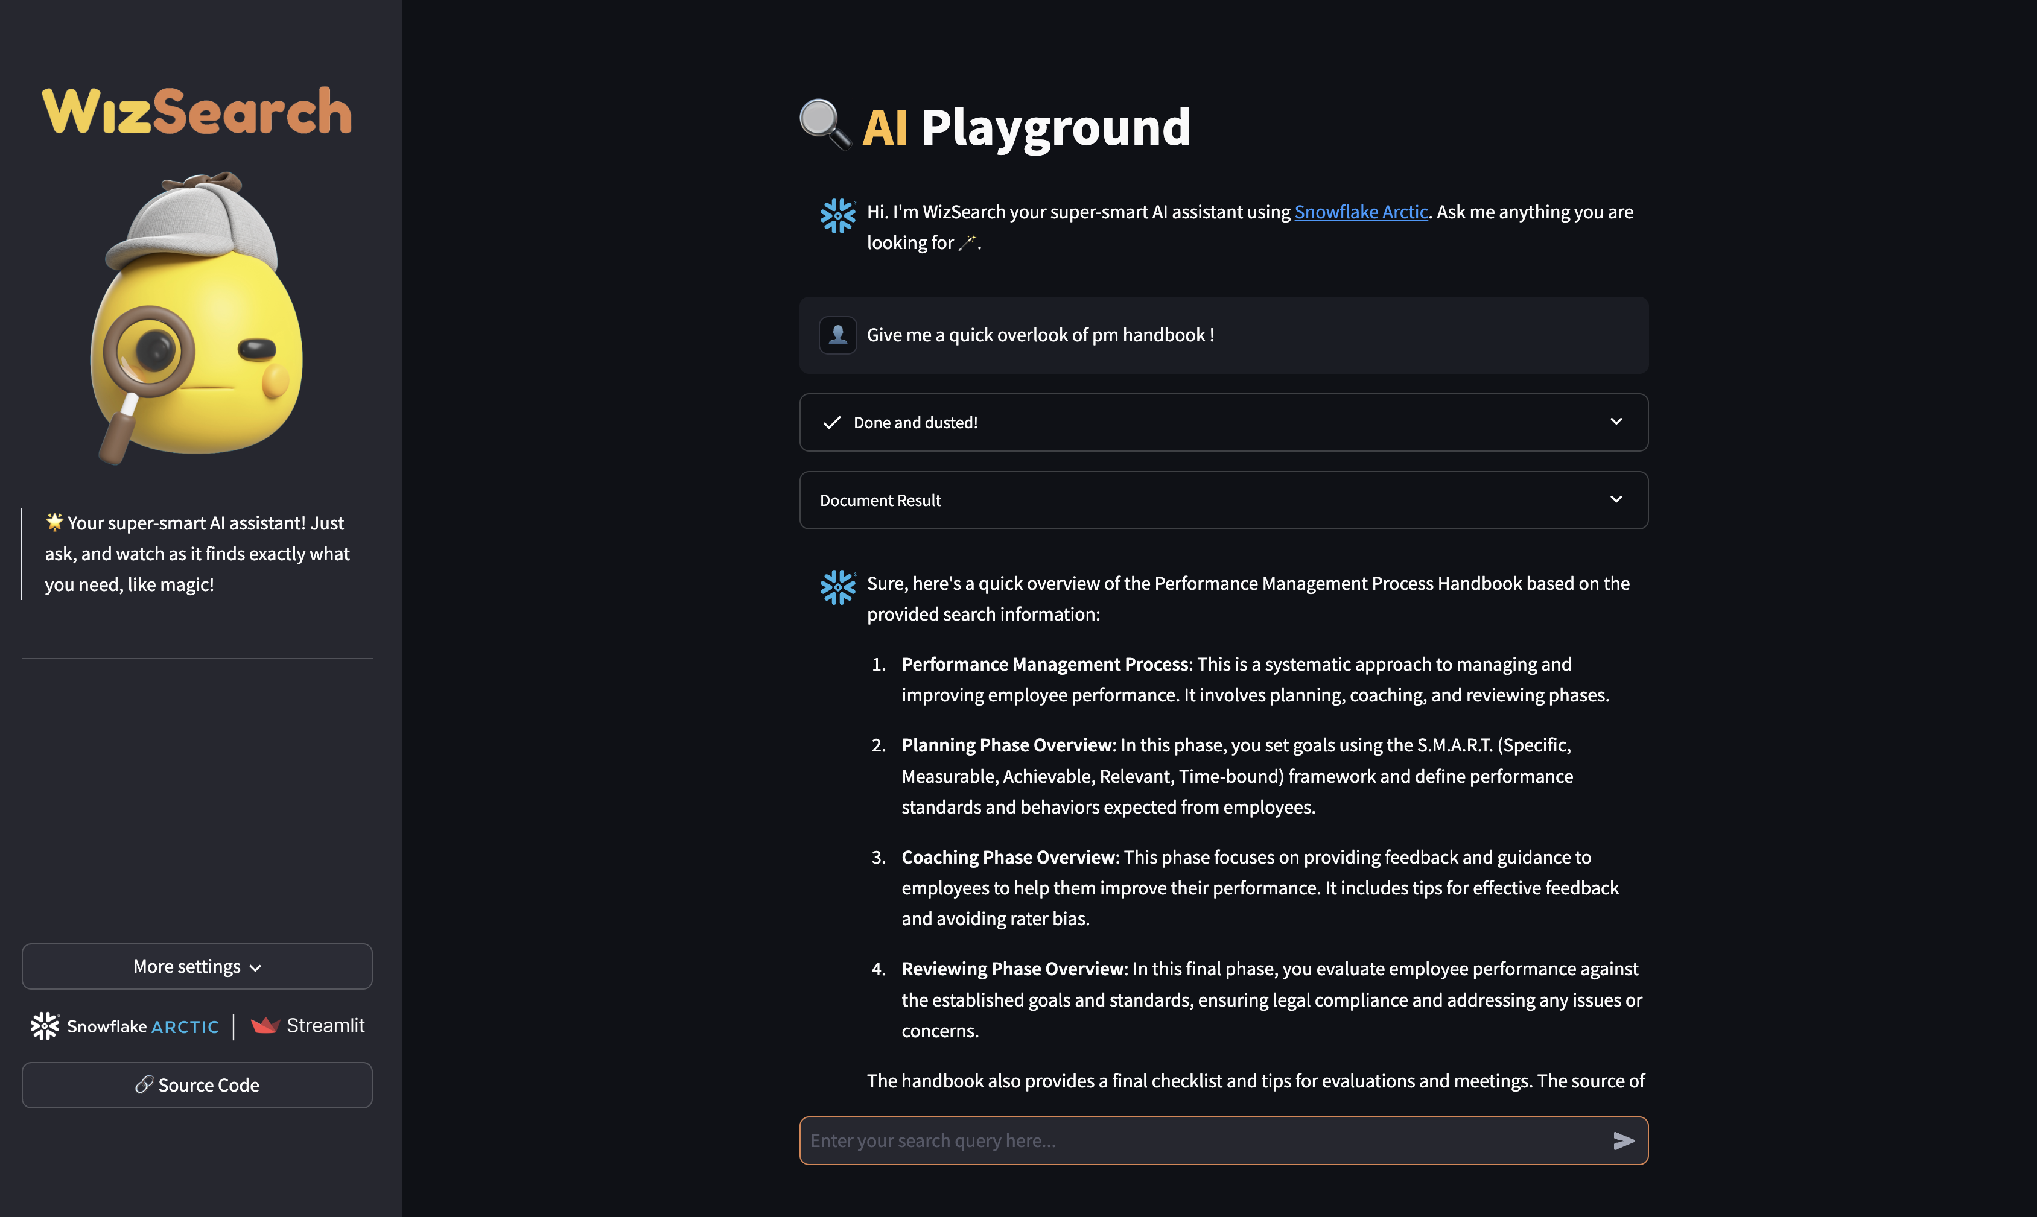This screenshot has width=2037, height=1217.
Task: Open the Snowflake Arctic hyperlink
Action: pyautogui.click(x=1360, y=212)
